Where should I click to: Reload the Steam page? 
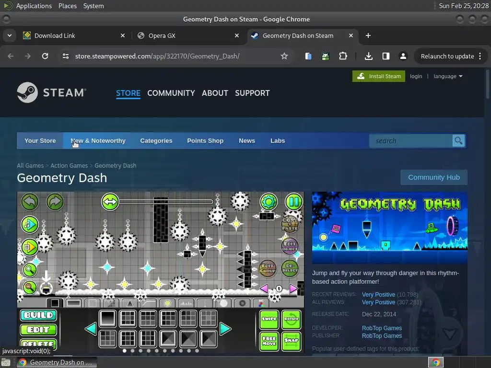tap(45, 57)
